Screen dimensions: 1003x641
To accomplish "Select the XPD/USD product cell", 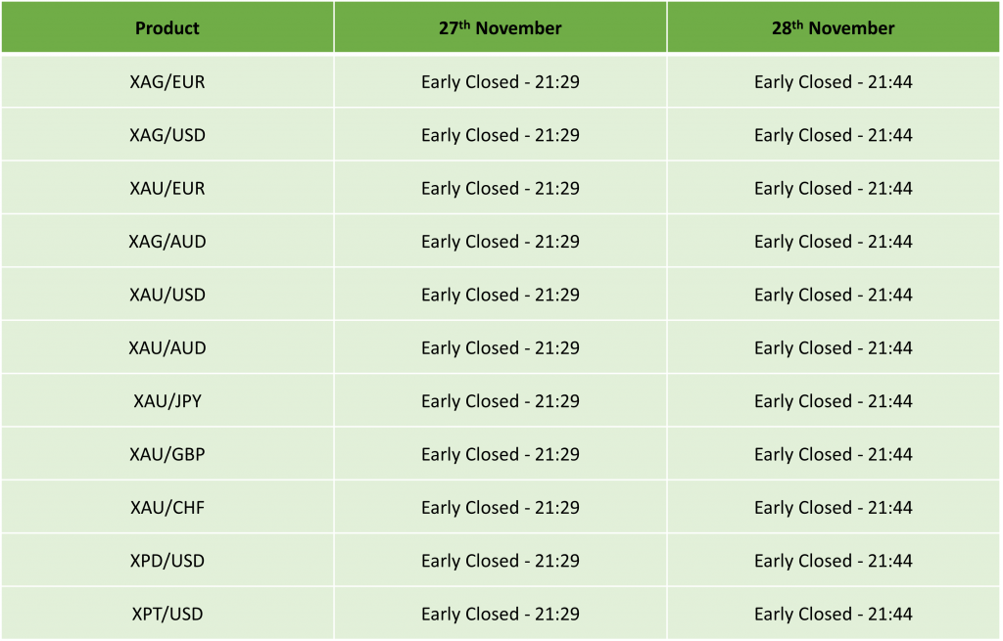I will 167,561.
